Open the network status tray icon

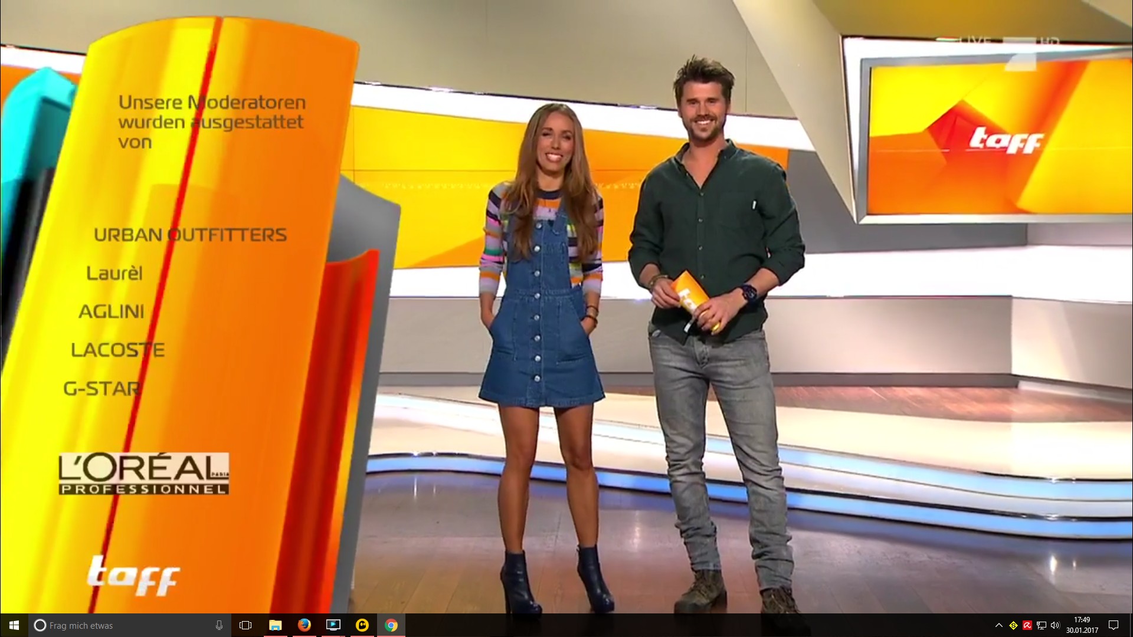[x=1042, y=625]
